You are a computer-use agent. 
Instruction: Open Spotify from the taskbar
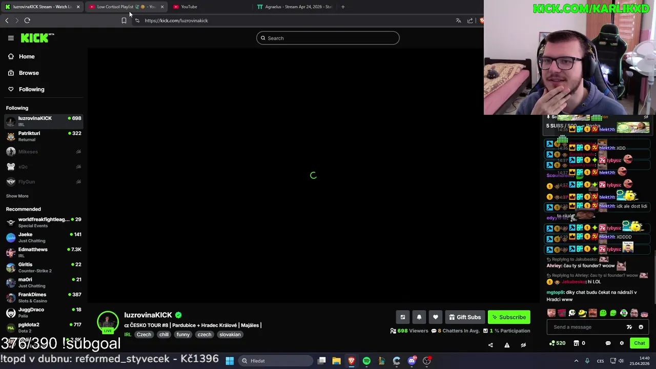[366, 361]
